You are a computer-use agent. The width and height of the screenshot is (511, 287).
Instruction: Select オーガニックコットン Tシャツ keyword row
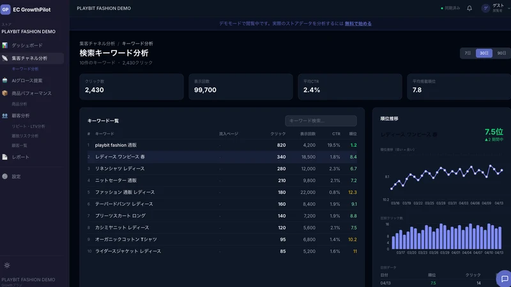pyautogui.click(x=222, y=240)
